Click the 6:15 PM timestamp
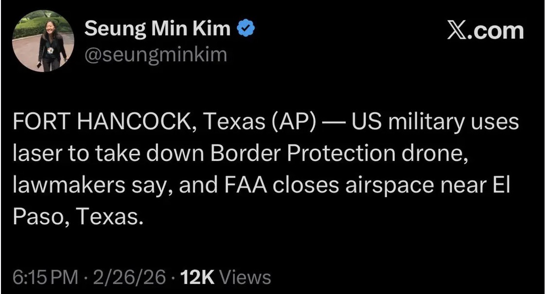The height and width of the screenshot is (294, 547). 44,277
